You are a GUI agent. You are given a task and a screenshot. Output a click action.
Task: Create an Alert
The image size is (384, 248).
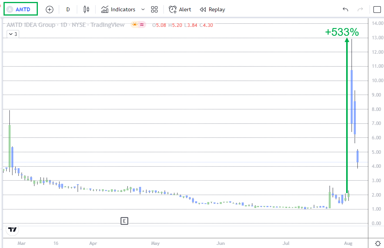(180, 9)
